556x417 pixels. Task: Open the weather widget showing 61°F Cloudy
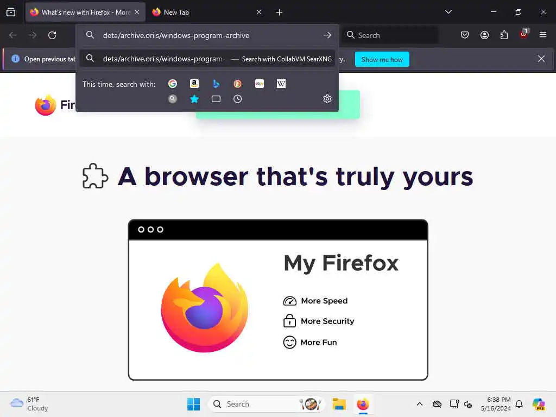pyautogui.click(x=29, y=404)
